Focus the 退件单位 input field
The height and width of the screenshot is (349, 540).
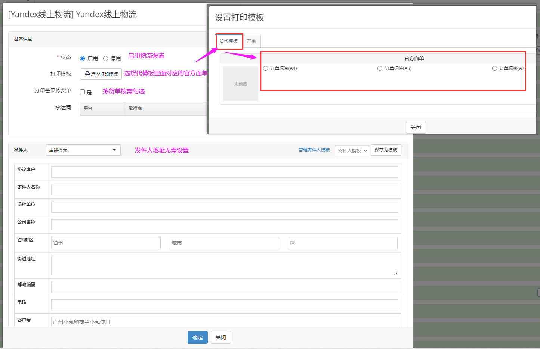click(225, 207)
